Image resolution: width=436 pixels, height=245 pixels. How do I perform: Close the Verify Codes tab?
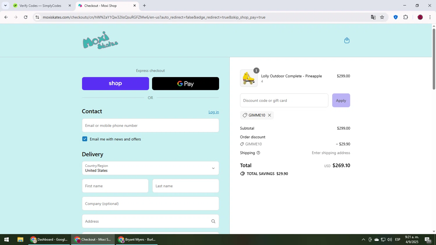[x=69, y=6]
